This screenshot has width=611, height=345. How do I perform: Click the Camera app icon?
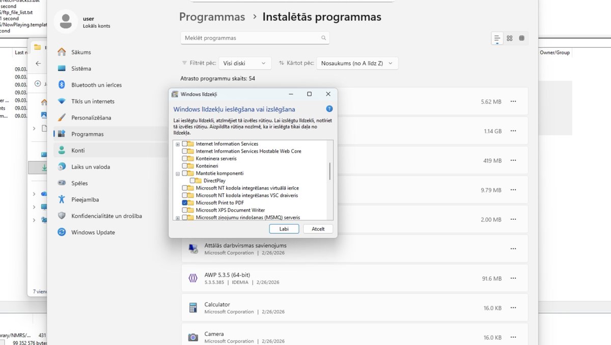[x=193, y=337]
